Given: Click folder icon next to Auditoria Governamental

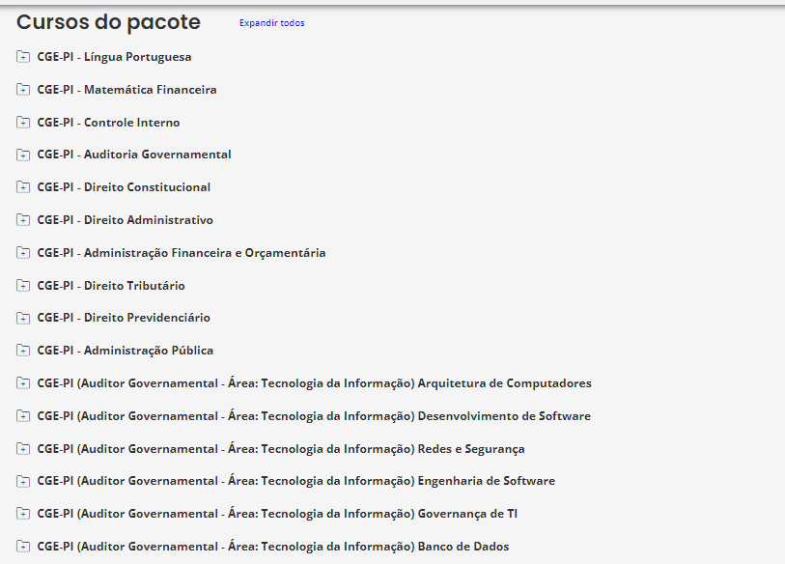Looking at the screenshot, I should [x=23, y=155].
